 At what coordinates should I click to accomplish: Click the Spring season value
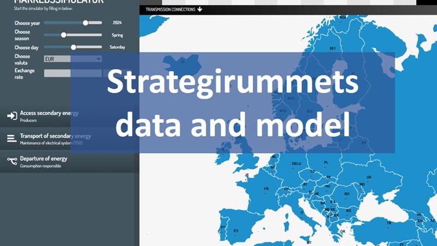click(117, 35)
